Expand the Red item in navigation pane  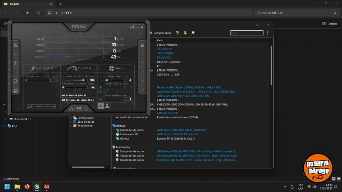coord(4,126)
